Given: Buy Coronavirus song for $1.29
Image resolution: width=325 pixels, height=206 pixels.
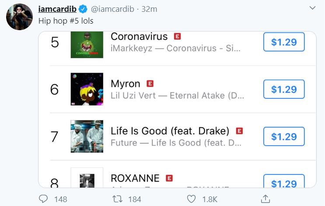Looking at the screenshot, I should click(284, 42).
